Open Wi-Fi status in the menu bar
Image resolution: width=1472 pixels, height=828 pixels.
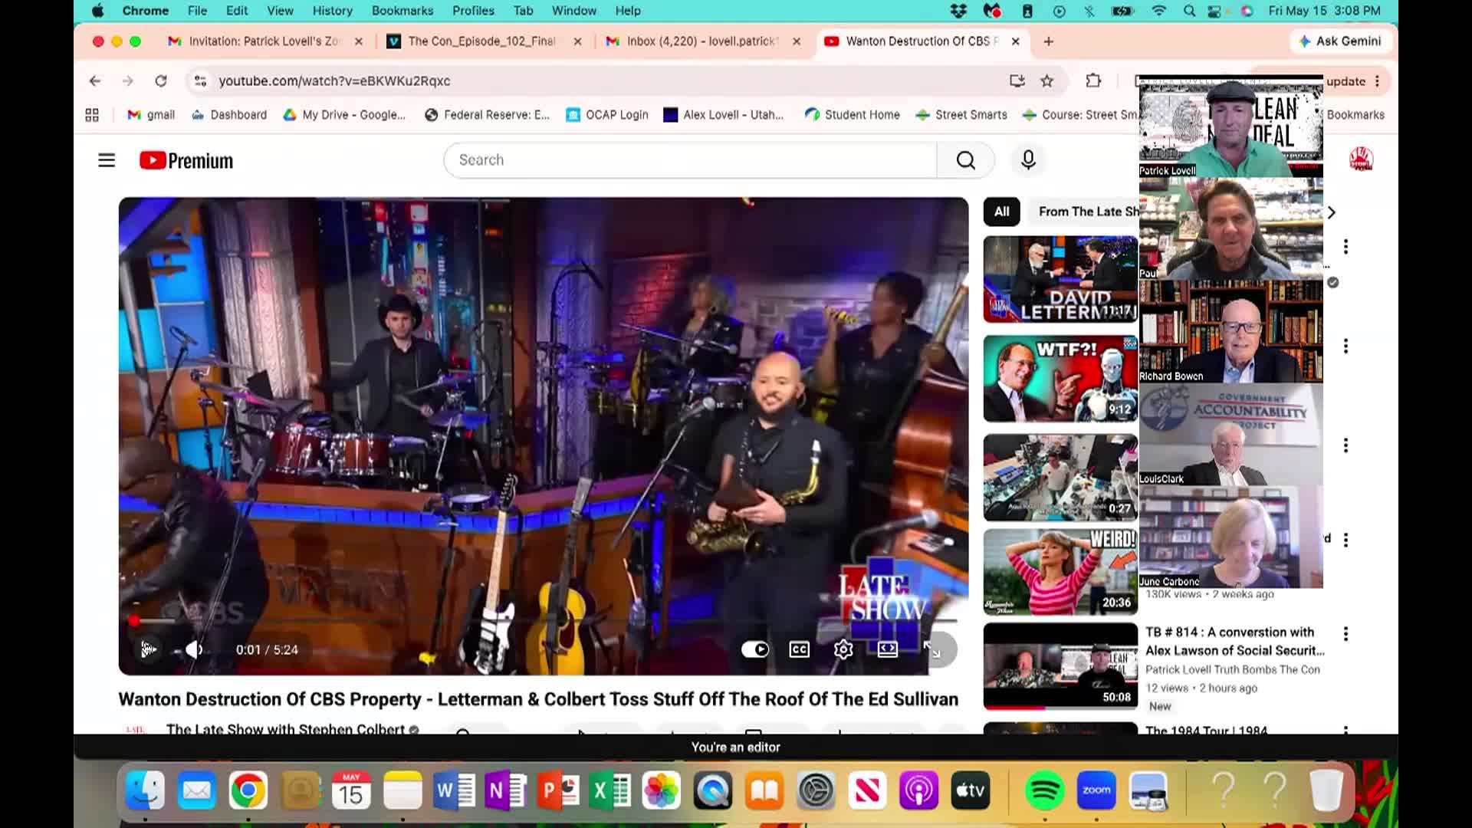click(x=1158, y=11)
